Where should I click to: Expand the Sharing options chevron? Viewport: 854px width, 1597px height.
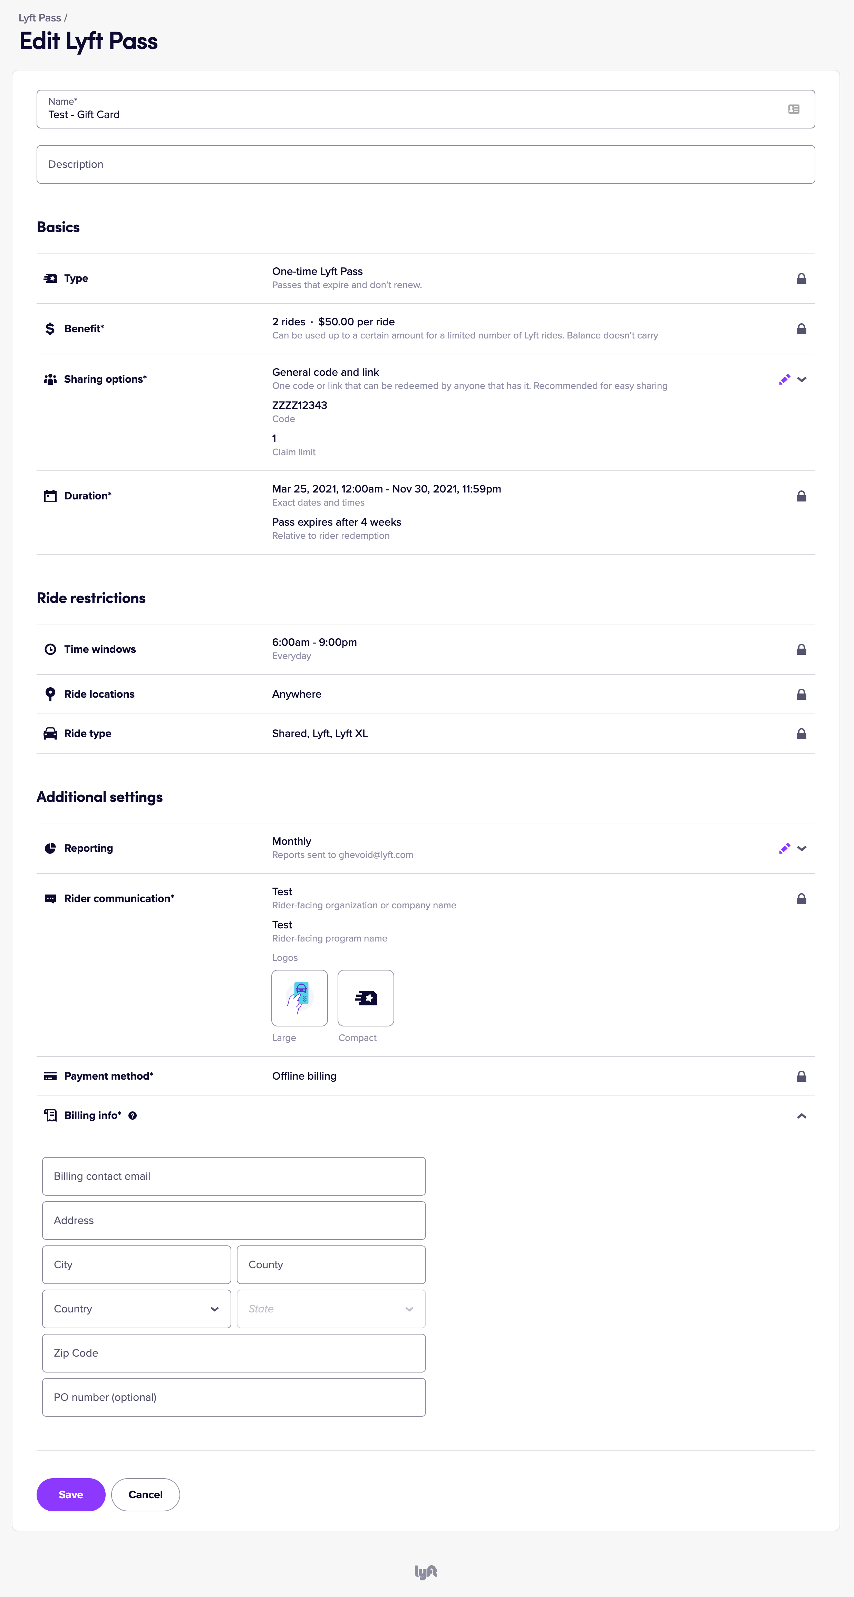click(801, 380)
